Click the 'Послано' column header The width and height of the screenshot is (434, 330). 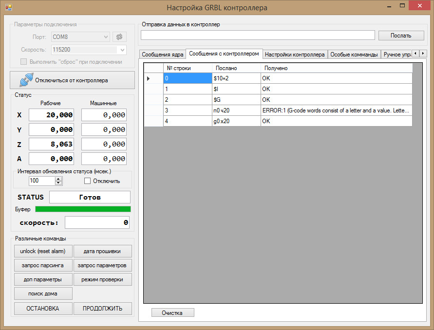click(x=236, y=68)
